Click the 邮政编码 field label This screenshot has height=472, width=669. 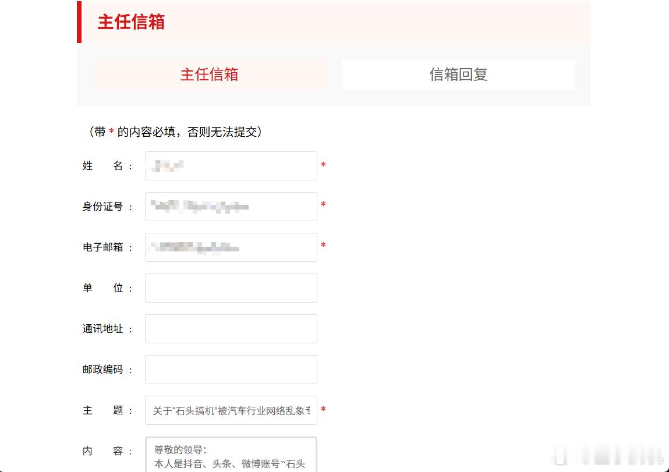pos(107,370)
